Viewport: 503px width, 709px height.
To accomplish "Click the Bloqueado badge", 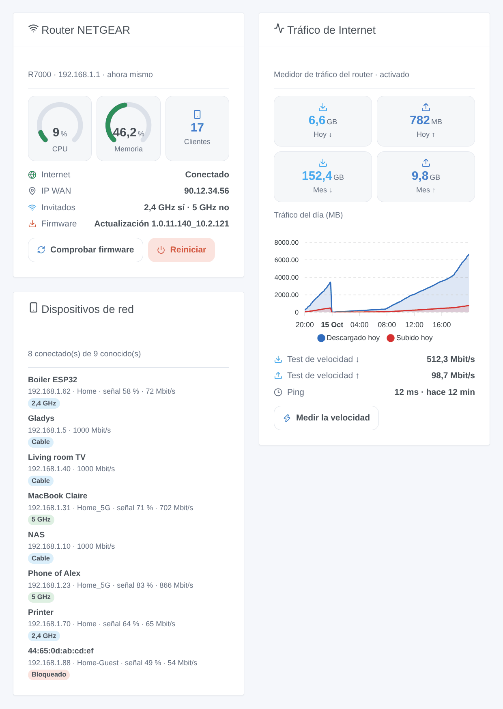I will [49, 675].
